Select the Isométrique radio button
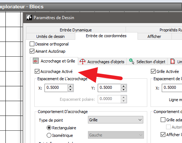Image resolution: width=182 pixels, height=143 pixels. coord(49,135)
